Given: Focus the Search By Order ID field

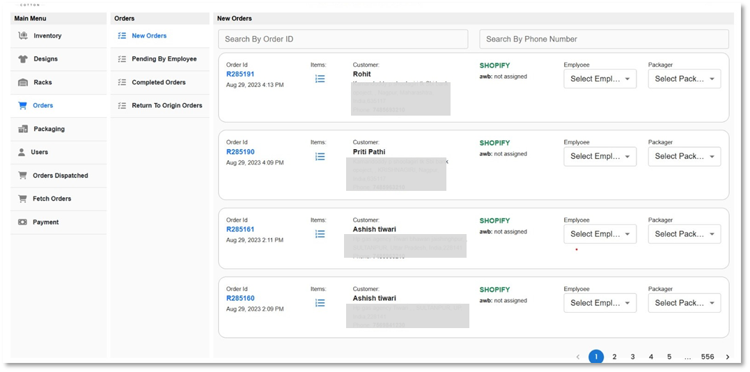Looking at the screenshot, I should pyautogui.click(x=343, y=39).
